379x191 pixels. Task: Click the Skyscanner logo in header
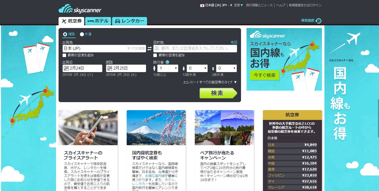click(x=80, y=9)
